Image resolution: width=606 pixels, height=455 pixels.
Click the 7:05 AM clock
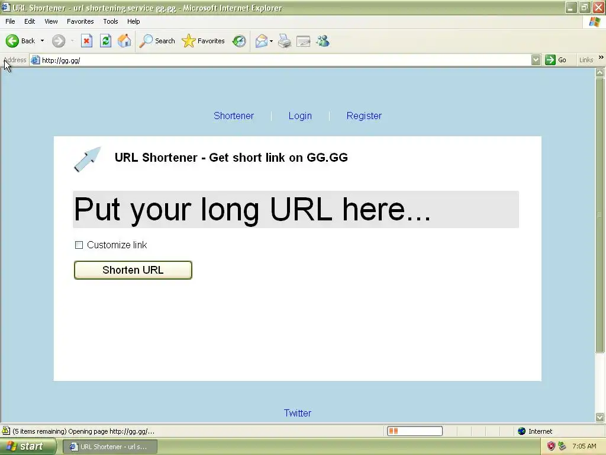[x=584, y=446]
